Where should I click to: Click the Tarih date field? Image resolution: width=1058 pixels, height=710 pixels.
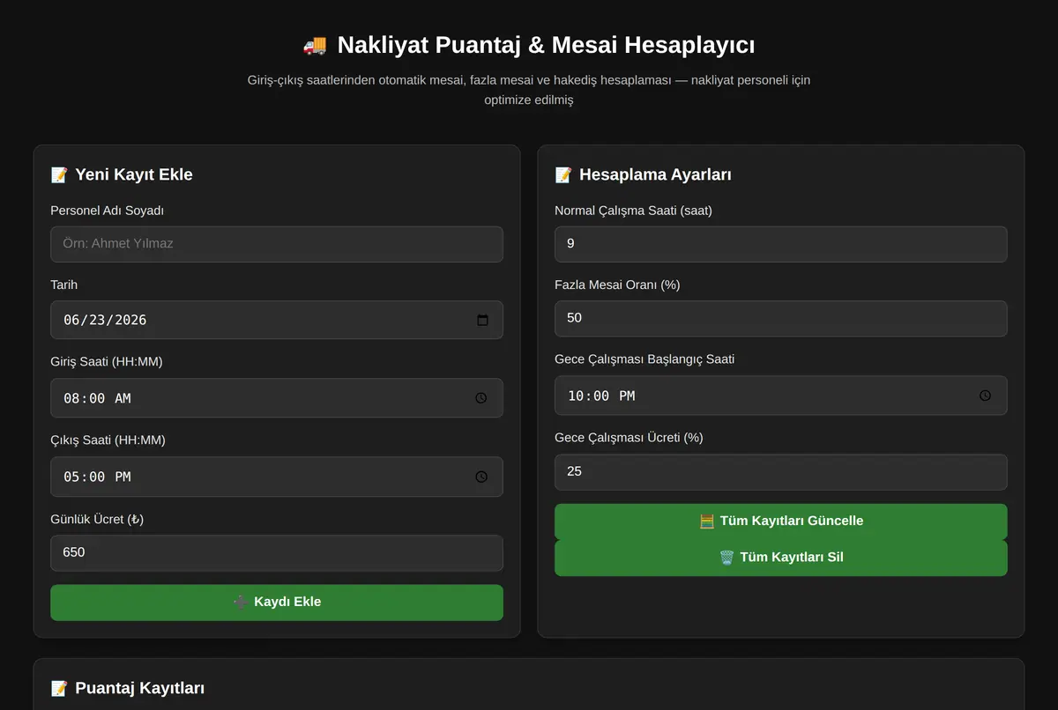click(x=277, y=320)
